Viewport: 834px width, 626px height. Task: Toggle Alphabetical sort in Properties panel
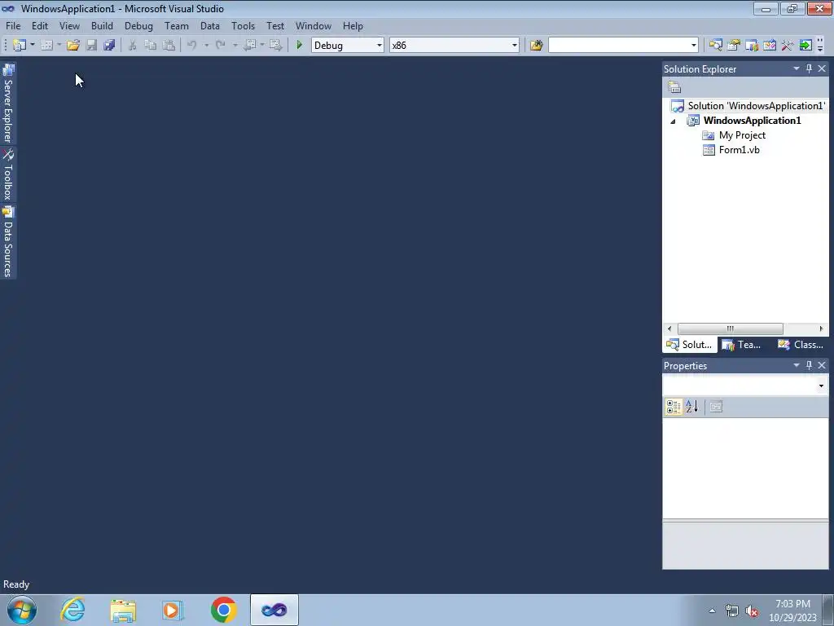pyautogui.click(x=692, y=407)
